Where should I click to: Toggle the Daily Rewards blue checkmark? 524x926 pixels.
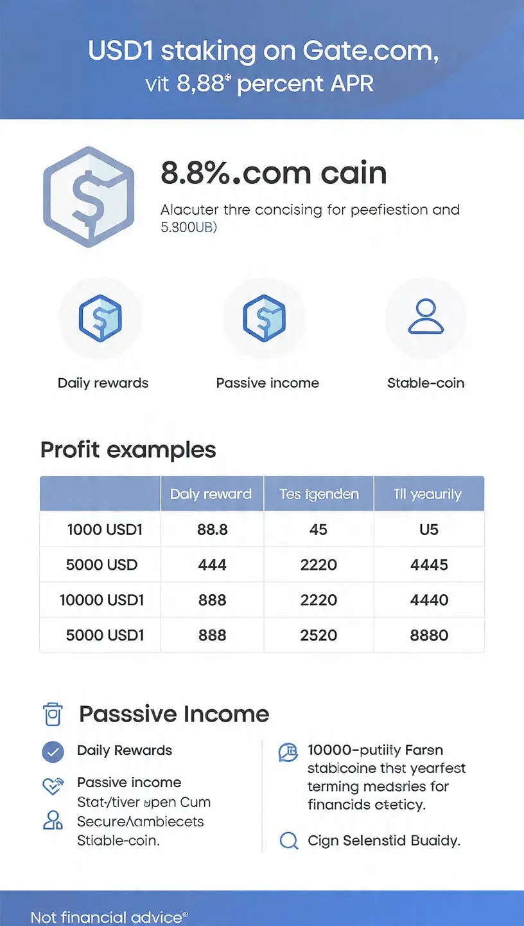tap(53, 751)
